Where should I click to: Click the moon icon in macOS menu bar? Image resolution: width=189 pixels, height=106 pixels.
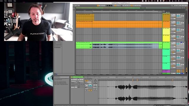(149, 1)
